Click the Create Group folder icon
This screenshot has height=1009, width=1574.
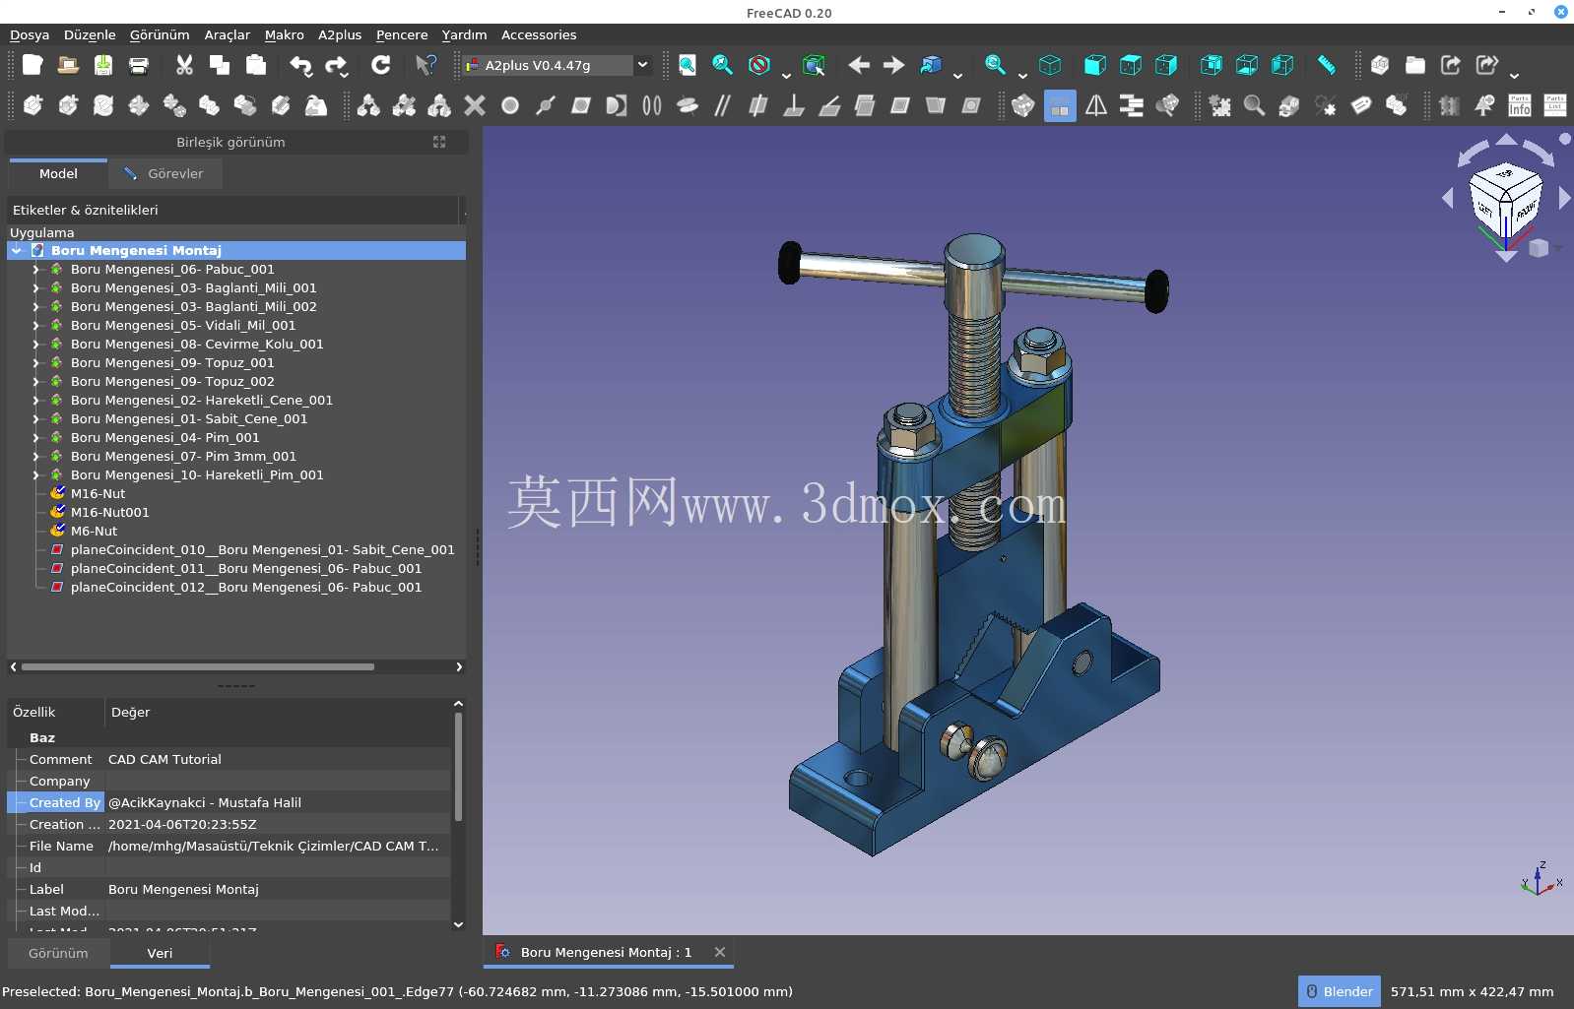pyautogui.click(x=1415, y=65)
